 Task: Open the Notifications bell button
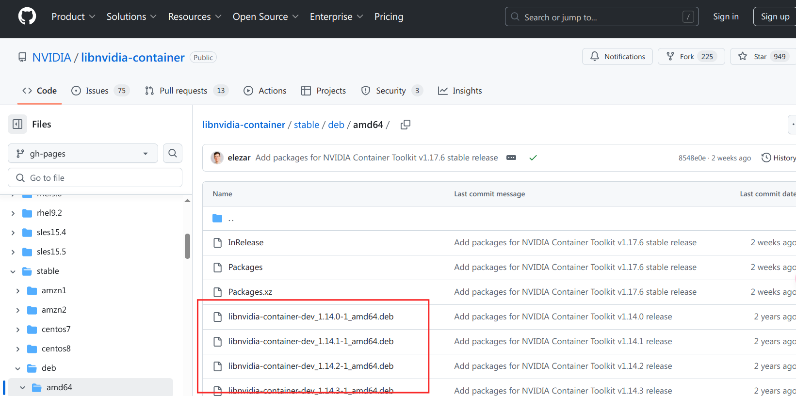coord(617,57)
